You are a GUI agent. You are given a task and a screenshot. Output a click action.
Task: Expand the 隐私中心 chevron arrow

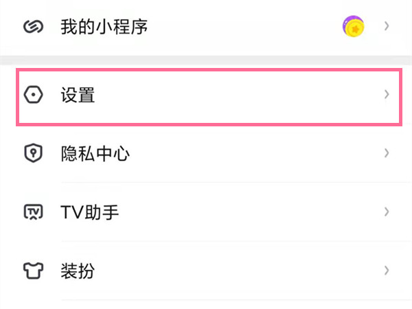tap(387, 153)
